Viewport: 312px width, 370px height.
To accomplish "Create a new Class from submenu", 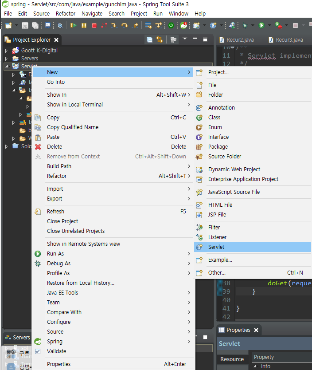I will pyautogui.click(x=253, y=117).
